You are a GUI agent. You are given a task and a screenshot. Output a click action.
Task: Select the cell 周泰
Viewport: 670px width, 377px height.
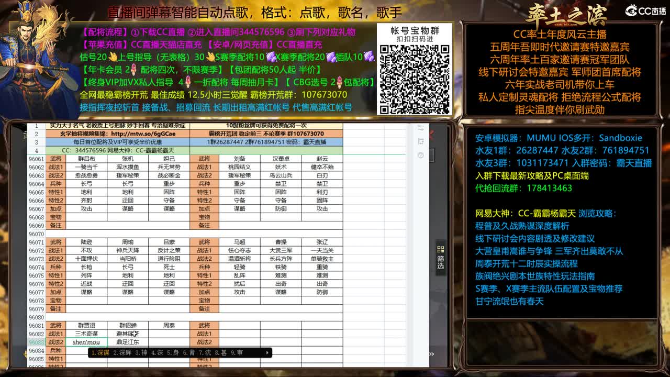click(169, 325)
